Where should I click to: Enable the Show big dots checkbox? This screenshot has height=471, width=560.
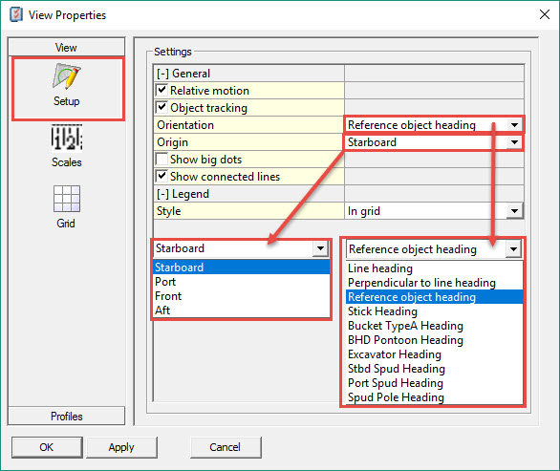pos(162,159)
